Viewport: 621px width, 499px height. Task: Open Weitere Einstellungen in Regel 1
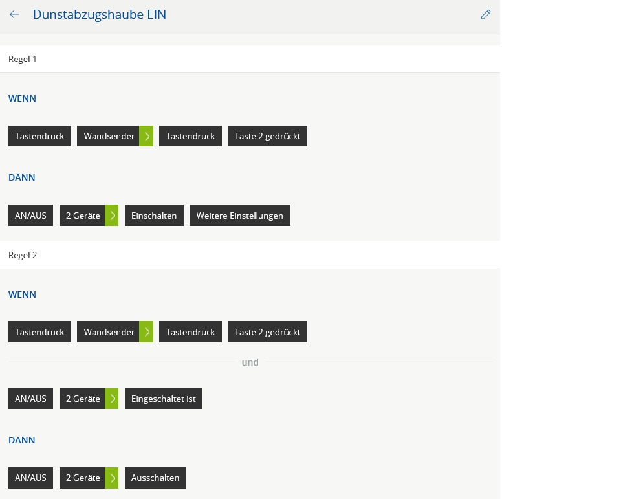[x=239, y=216]
